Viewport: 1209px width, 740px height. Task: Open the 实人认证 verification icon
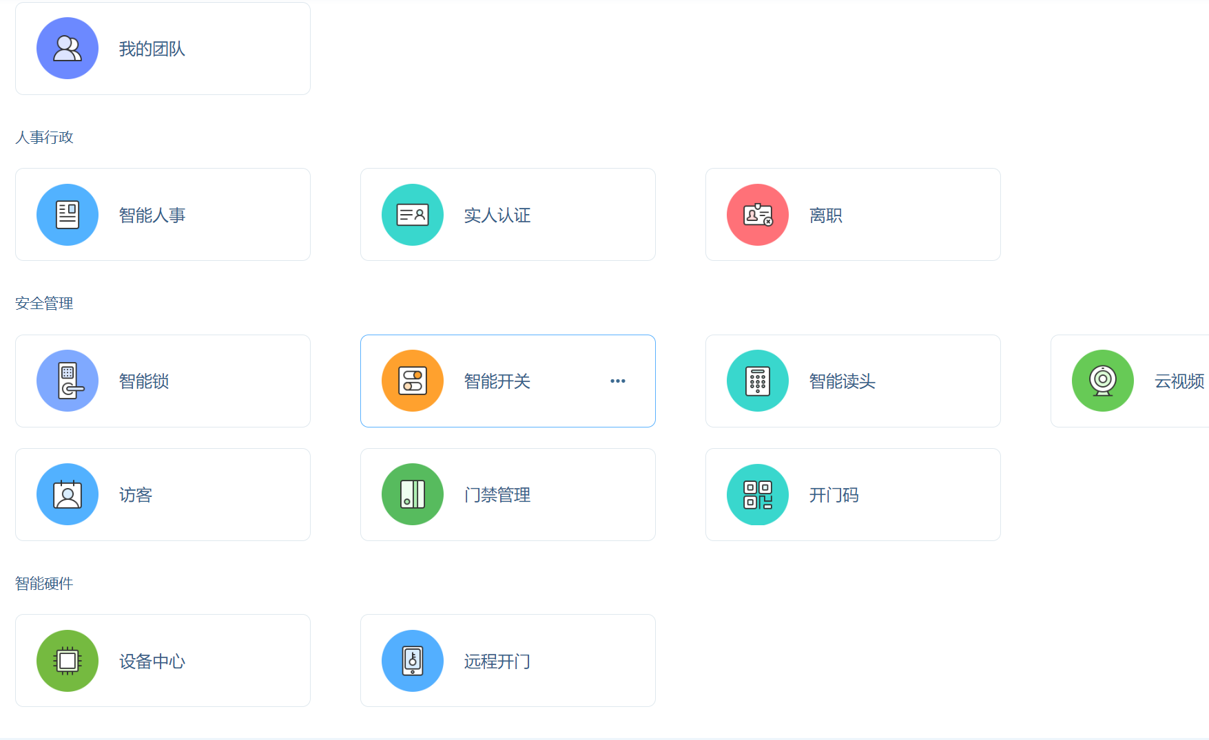(x=412, y=214)
